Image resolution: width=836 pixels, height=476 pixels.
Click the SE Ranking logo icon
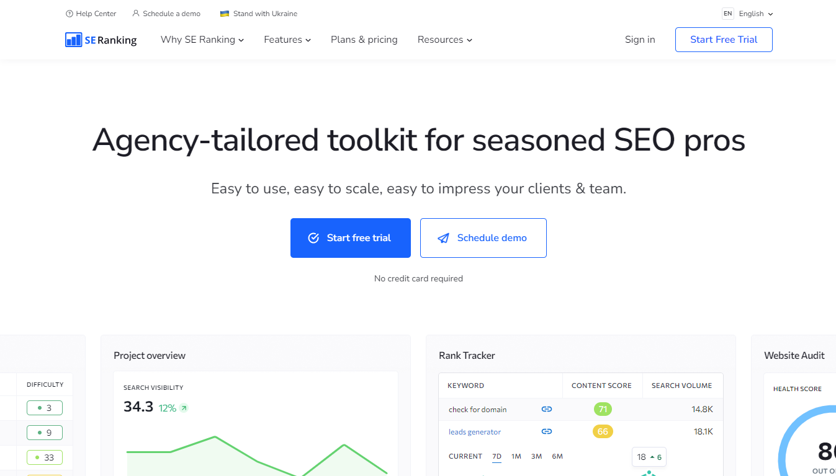[74, 40]
